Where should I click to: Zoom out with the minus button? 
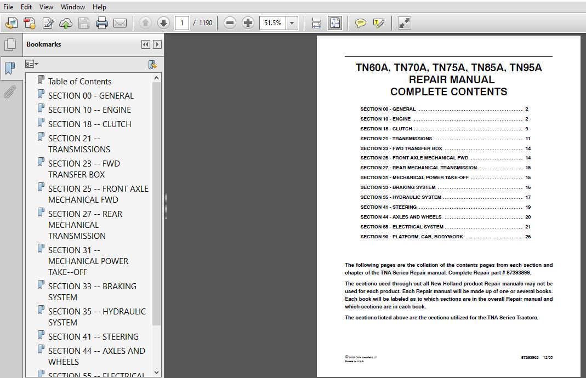[230, 23]
